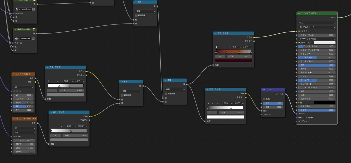Open the 乗算 operation dropdown fed by two color ramps
Screen dimensions: 351x163
click(x=131, y=91)
